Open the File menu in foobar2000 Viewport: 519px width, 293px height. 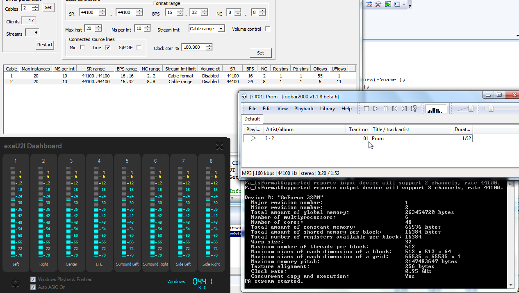[253, 109]
